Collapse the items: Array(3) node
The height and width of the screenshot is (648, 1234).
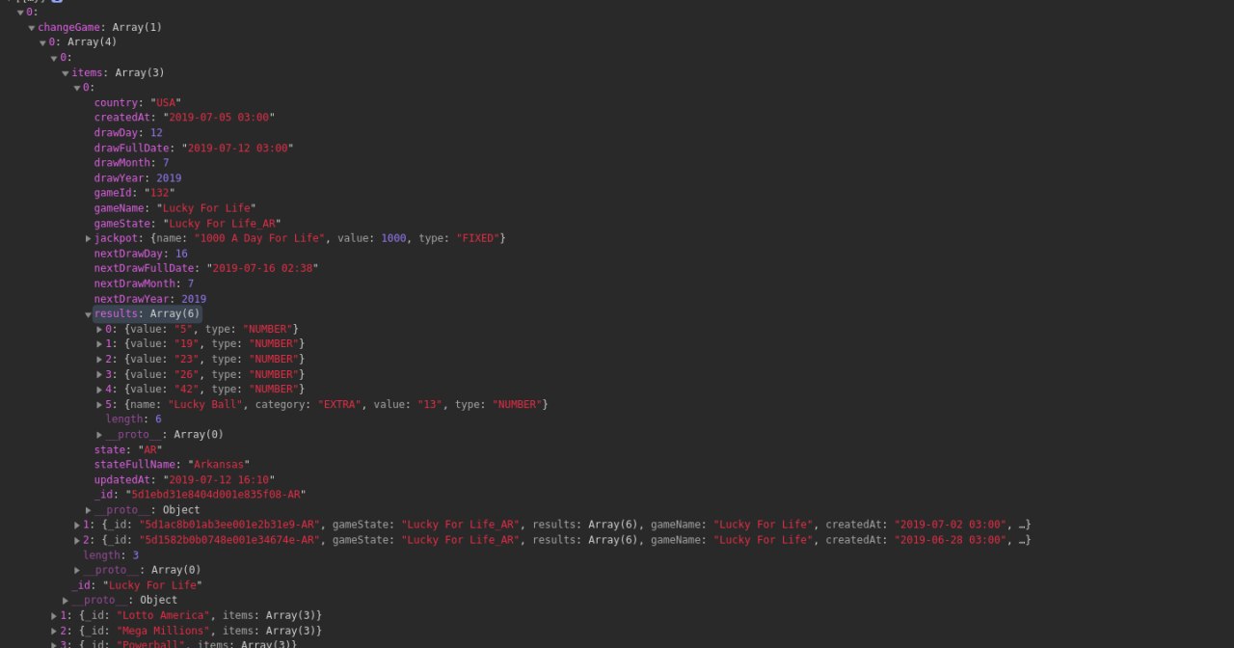(66, 73)
